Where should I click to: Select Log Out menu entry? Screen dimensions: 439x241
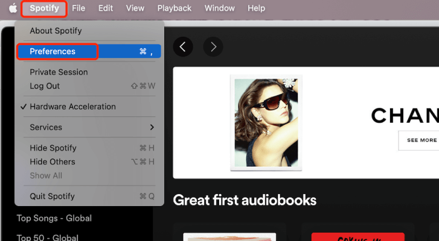tap(45, 86)
